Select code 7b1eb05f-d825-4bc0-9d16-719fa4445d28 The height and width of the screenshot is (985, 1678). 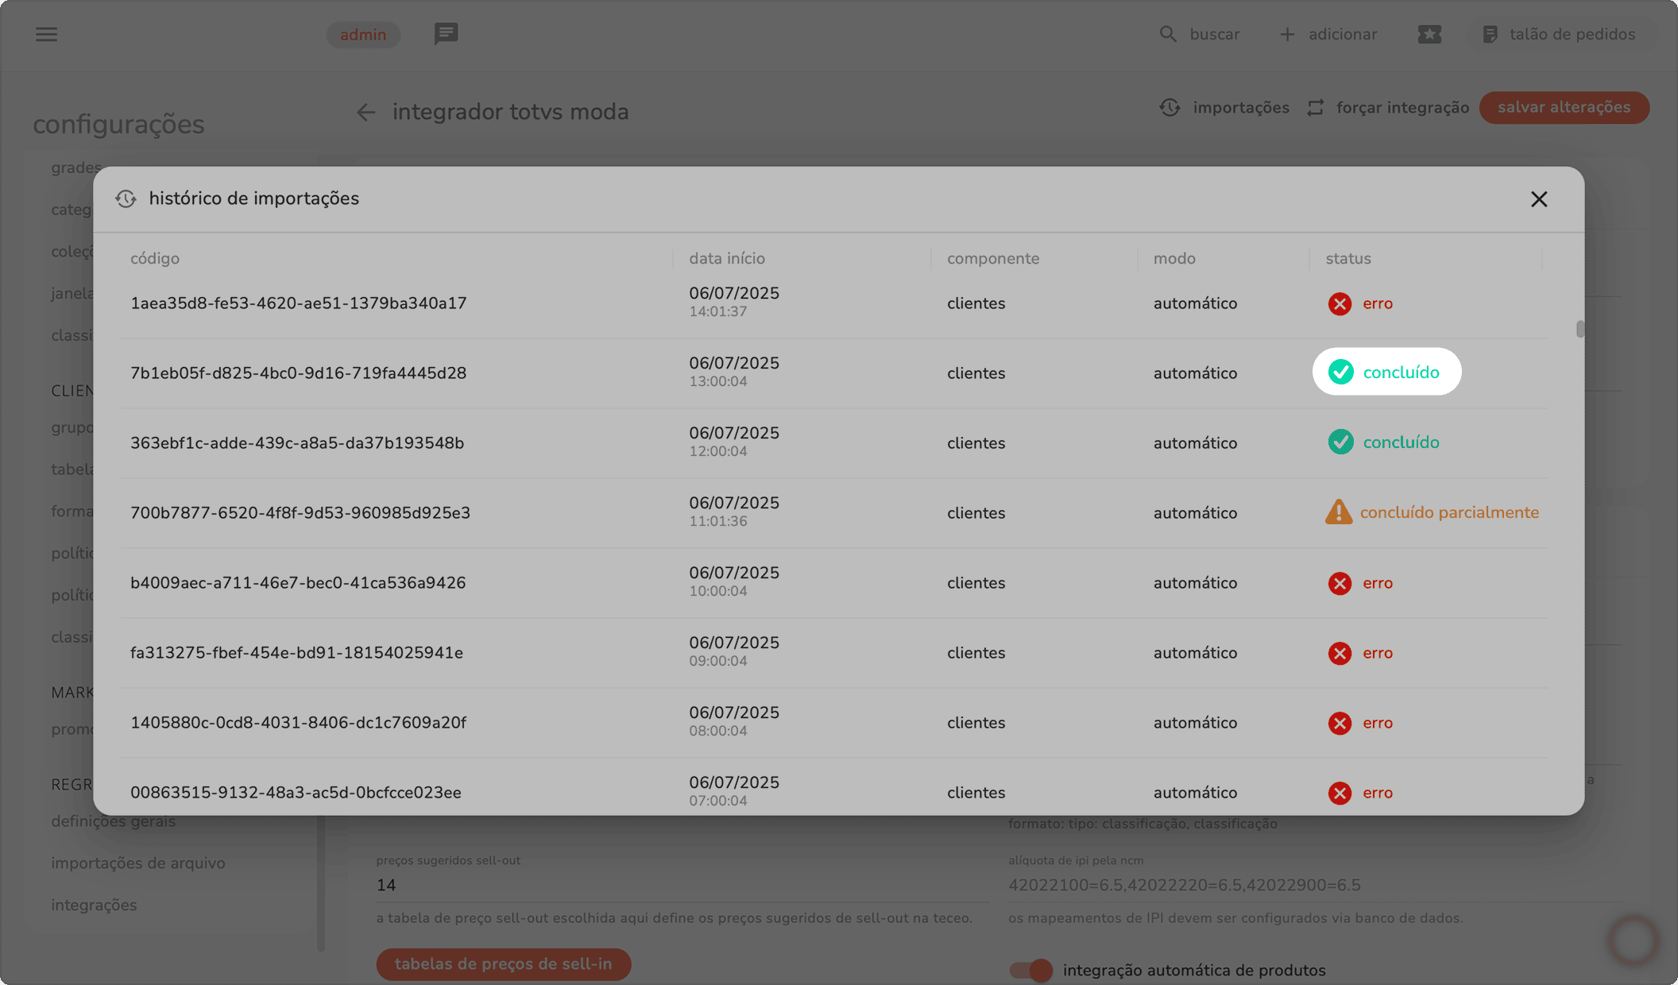pyautogui.click(x=299, y=373)
